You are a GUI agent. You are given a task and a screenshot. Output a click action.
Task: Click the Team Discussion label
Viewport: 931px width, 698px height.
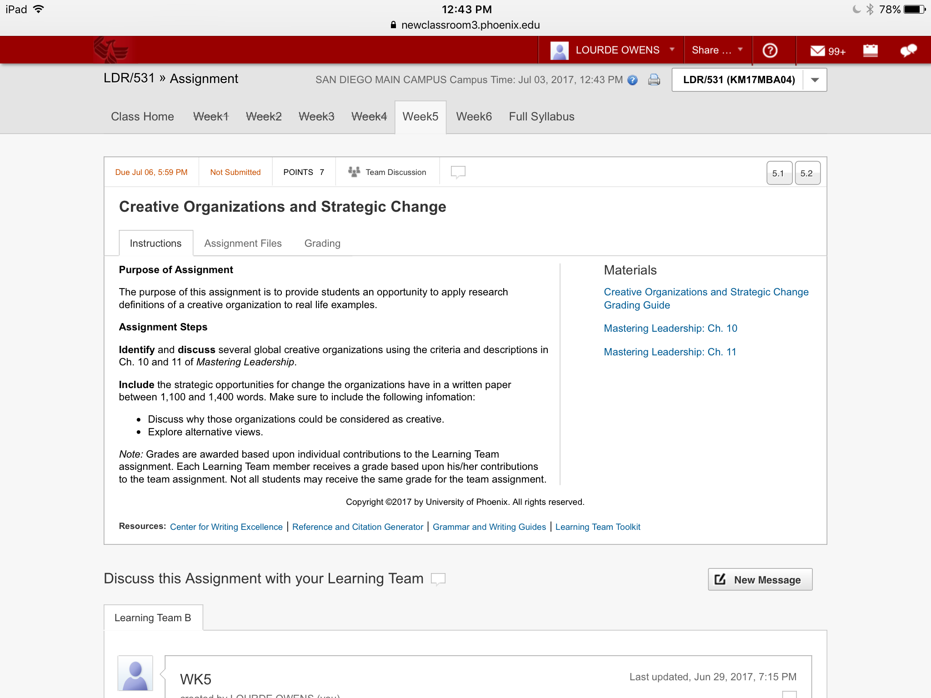[x=396, y=172]
